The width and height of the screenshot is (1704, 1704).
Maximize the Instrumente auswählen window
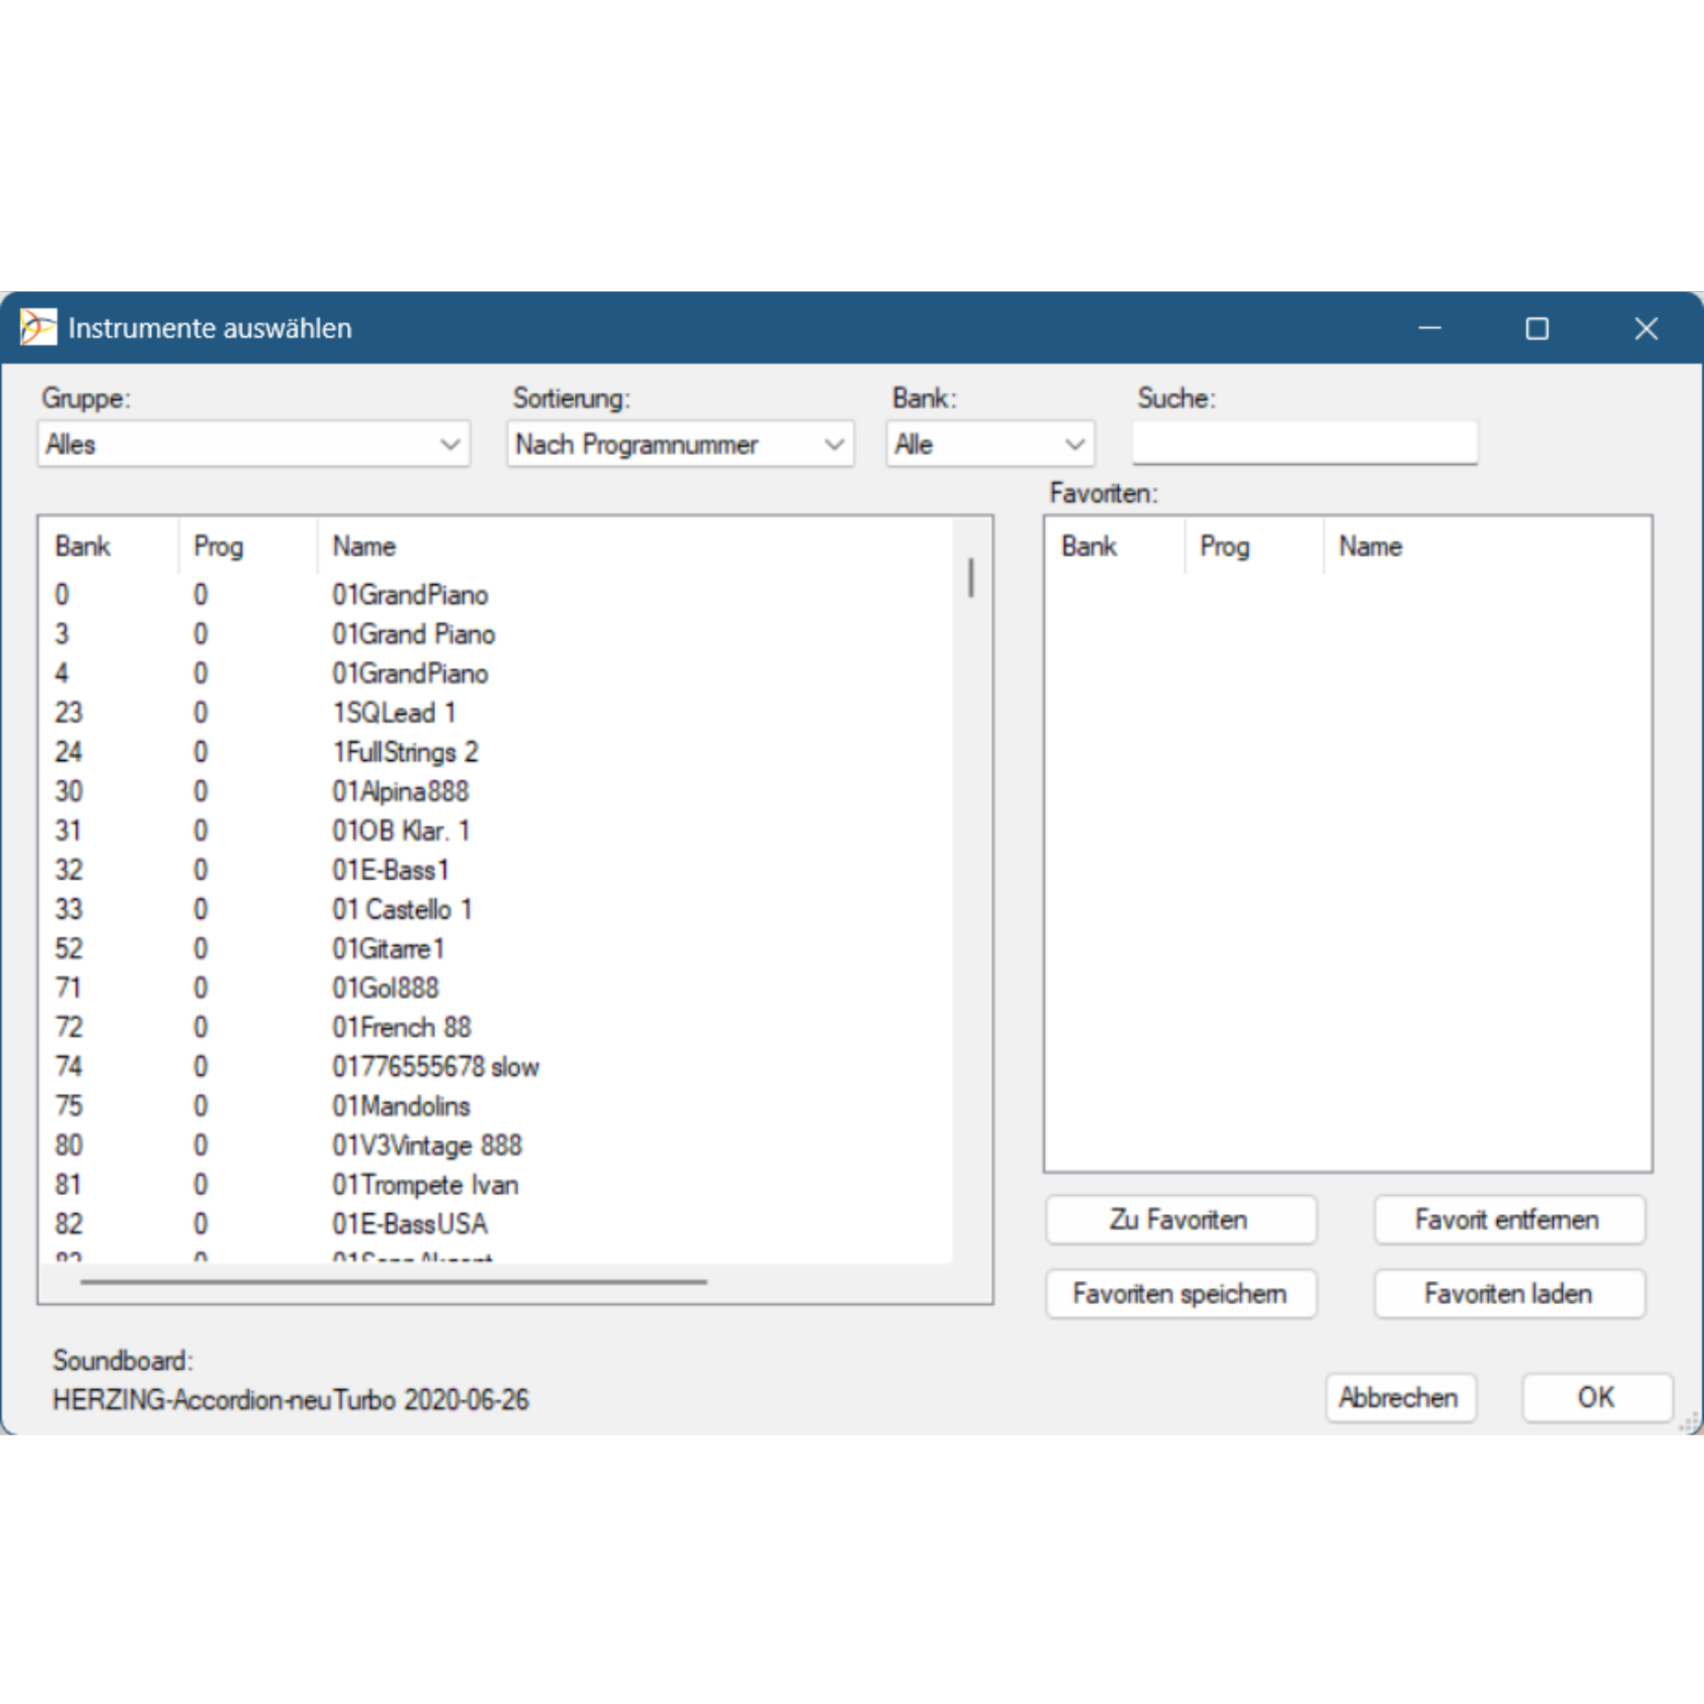1536,329
